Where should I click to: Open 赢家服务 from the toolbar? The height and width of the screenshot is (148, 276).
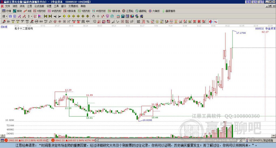click(x=169, y=11)
